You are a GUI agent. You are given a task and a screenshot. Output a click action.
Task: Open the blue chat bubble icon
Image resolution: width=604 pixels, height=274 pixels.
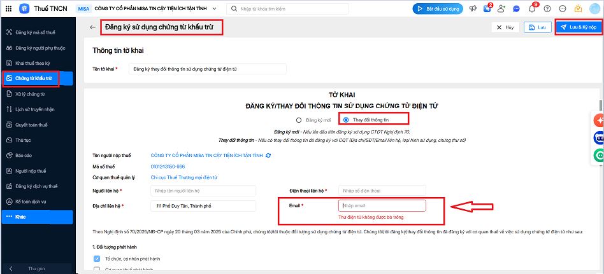(517, 9)
